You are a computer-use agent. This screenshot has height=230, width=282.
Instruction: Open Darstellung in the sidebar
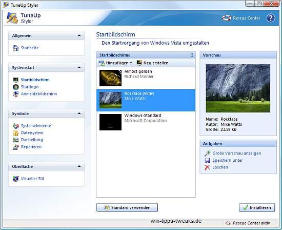pos(32,140)
